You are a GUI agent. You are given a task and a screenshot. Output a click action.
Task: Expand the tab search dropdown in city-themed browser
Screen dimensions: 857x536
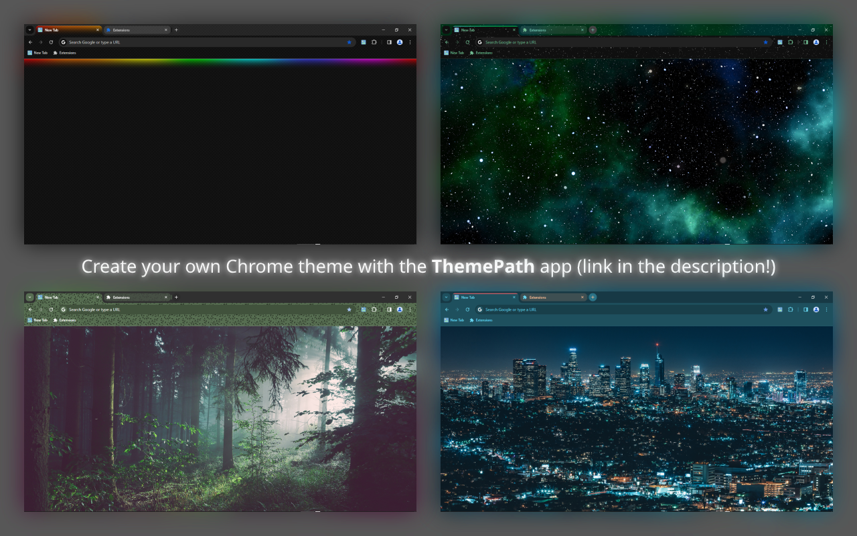446,297
